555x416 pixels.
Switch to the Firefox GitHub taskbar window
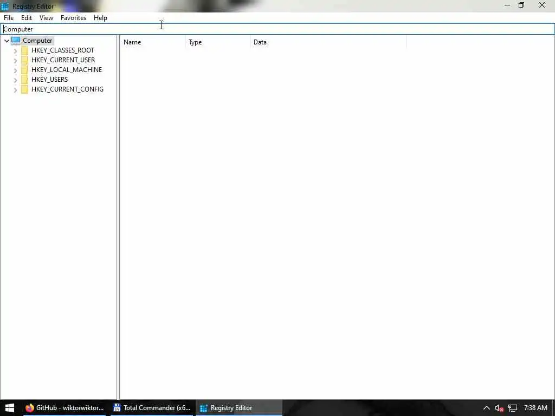[65, 408]
